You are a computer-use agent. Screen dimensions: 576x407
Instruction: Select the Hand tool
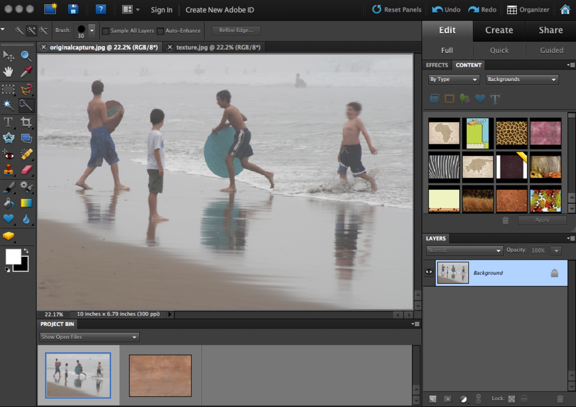click(x=8, y=72)
